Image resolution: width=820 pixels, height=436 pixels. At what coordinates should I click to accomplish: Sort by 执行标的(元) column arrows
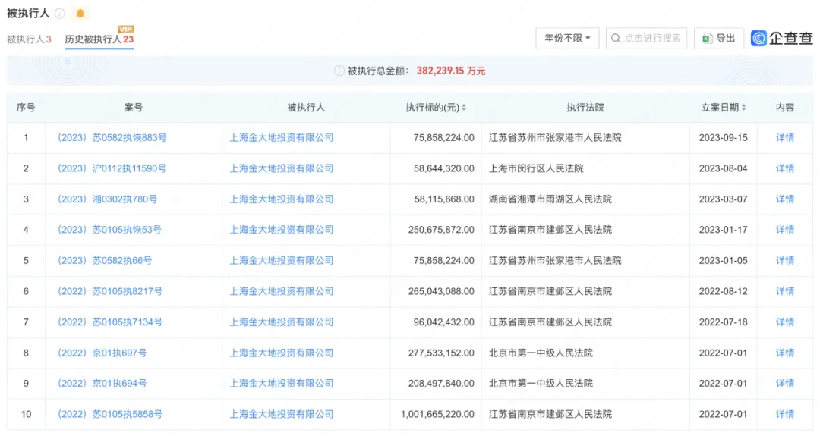(464, 108)
